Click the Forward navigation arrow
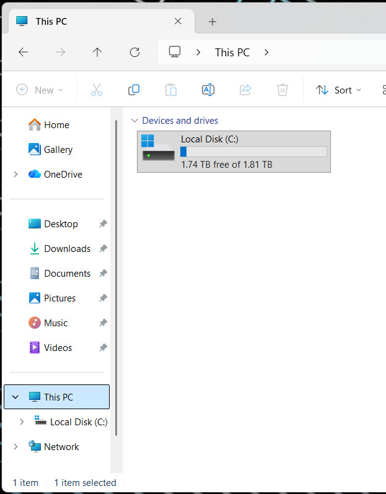This screenshot has height=494, width=386. (60, 52)
